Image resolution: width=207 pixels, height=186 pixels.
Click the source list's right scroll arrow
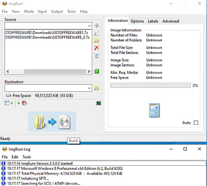point(89,71)
